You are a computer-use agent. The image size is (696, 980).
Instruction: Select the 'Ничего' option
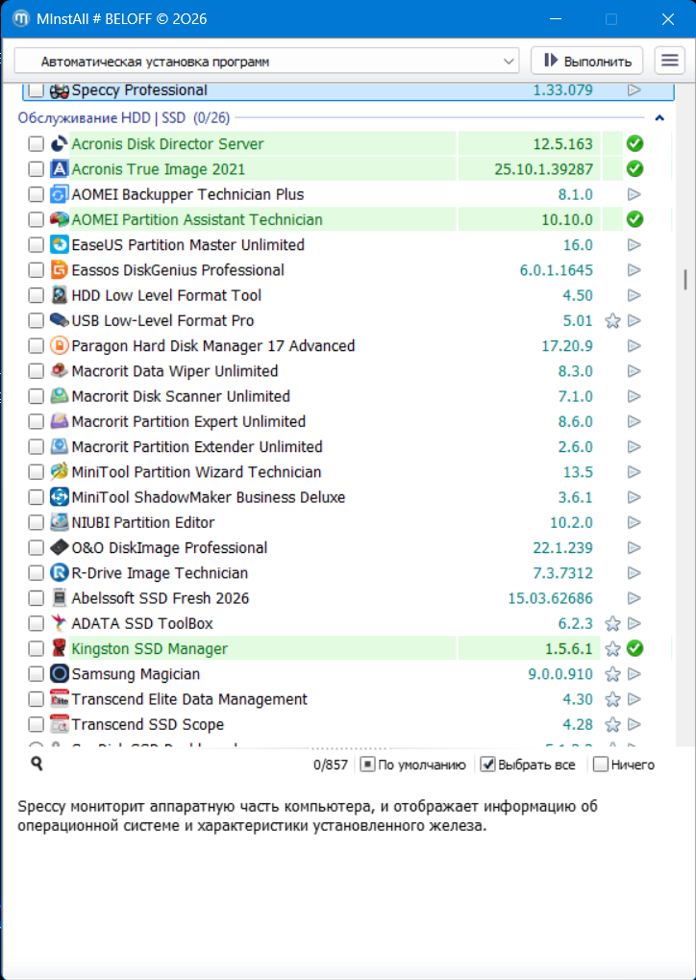601,765
